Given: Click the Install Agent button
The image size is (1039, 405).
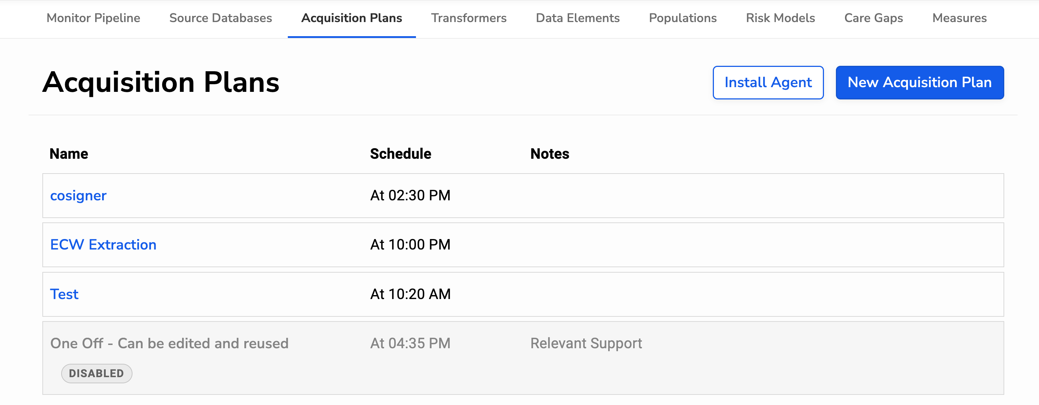Looking at the screenshot, I should [768, 82].
